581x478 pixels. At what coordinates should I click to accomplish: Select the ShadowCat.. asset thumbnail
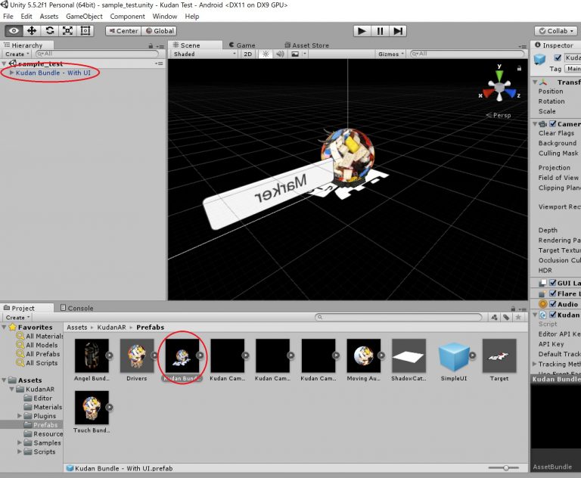[409, 355]
